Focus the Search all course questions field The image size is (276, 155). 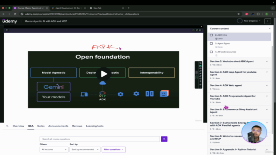(100, 139)
